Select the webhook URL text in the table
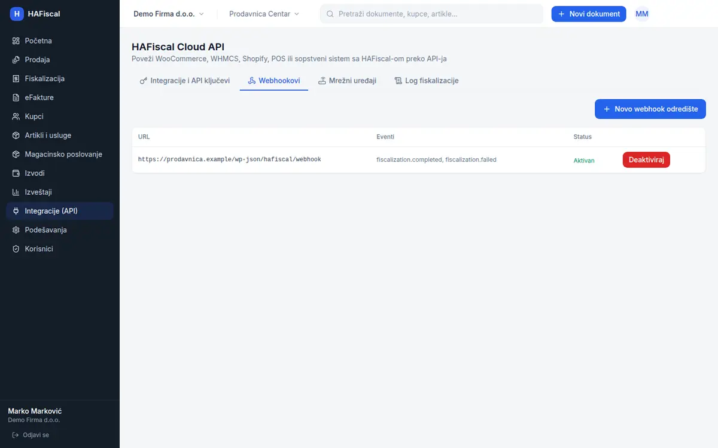 tap(230, 160)
